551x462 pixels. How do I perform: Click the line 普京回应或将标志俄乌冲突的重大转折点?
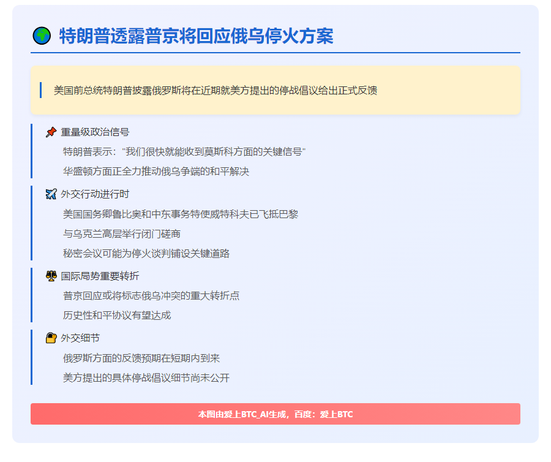[151, 296]
